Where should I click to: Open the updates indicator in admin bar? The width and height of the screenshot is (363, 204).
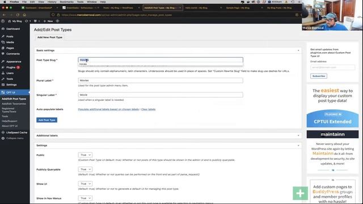click(x=28, y=21)
